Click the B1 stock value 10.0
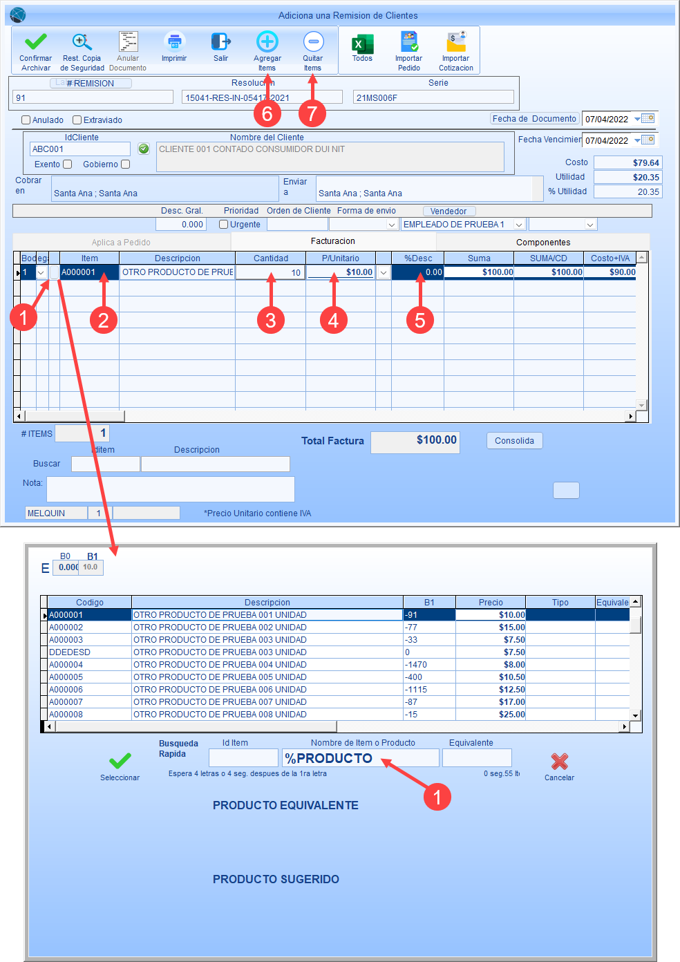 [91, 567]
